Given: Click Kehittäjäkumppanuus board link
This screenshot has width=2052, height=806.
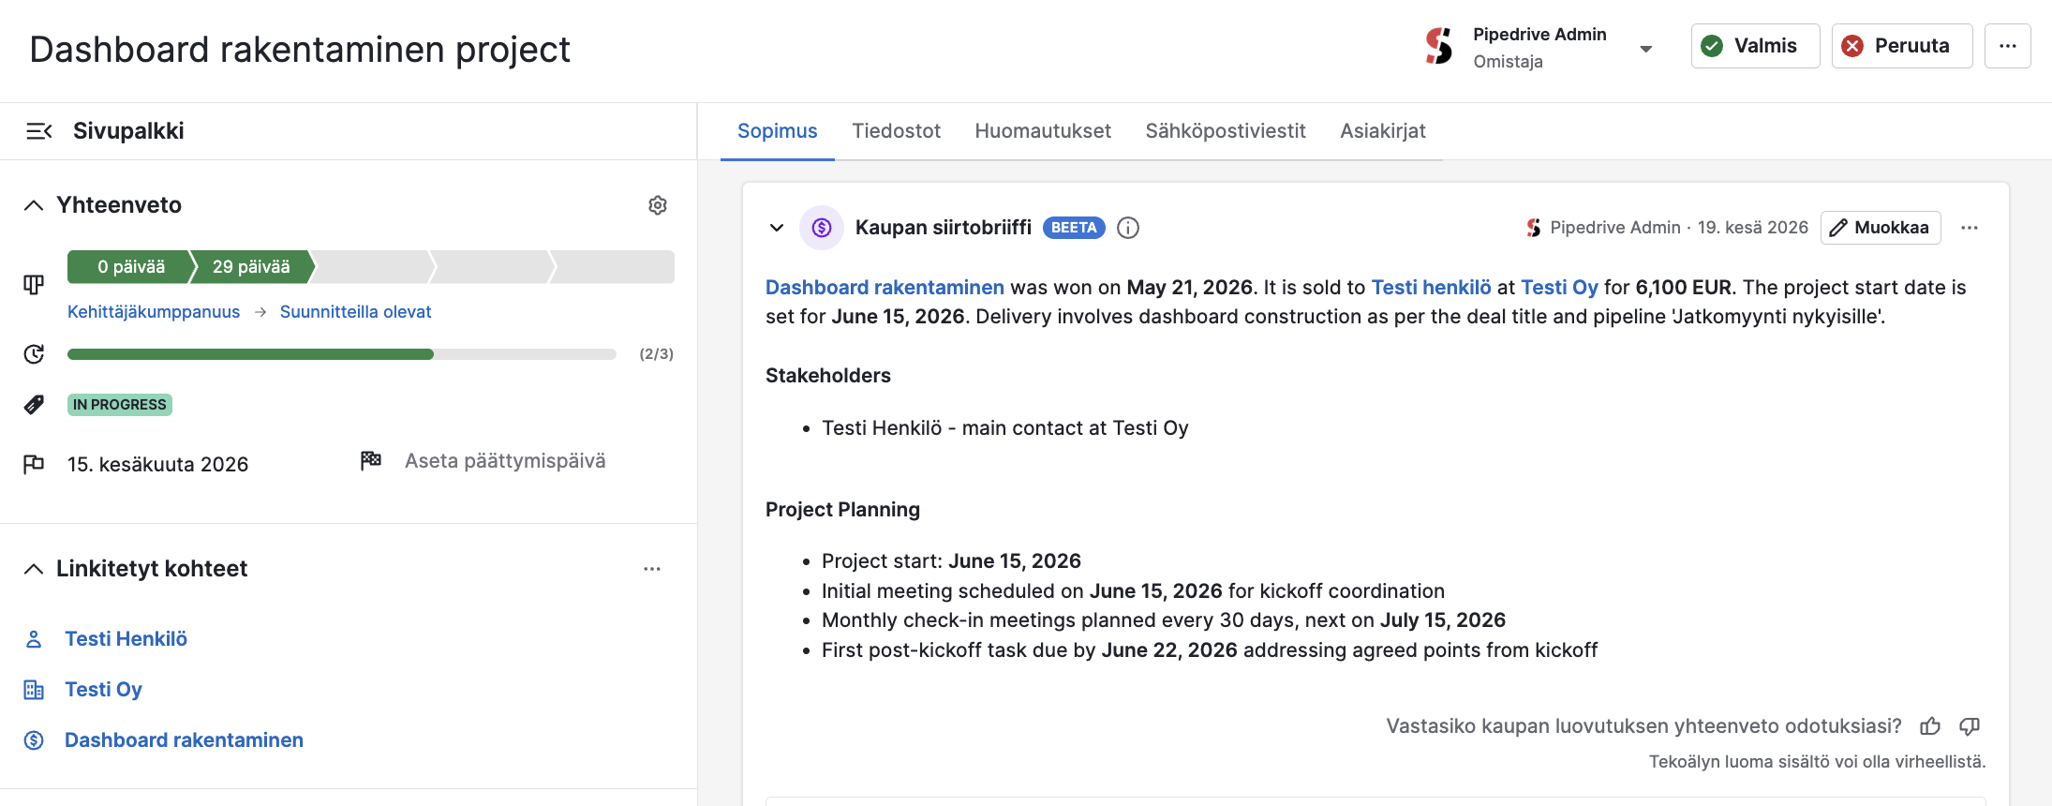Looking at the screenshot, I should pyautogui.click(x=154, y=312).
